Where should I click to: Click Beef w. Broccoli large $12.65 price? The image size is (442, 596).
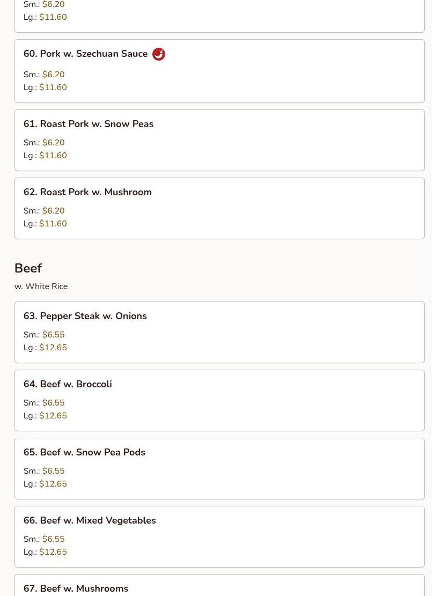(x=53, y=416)
